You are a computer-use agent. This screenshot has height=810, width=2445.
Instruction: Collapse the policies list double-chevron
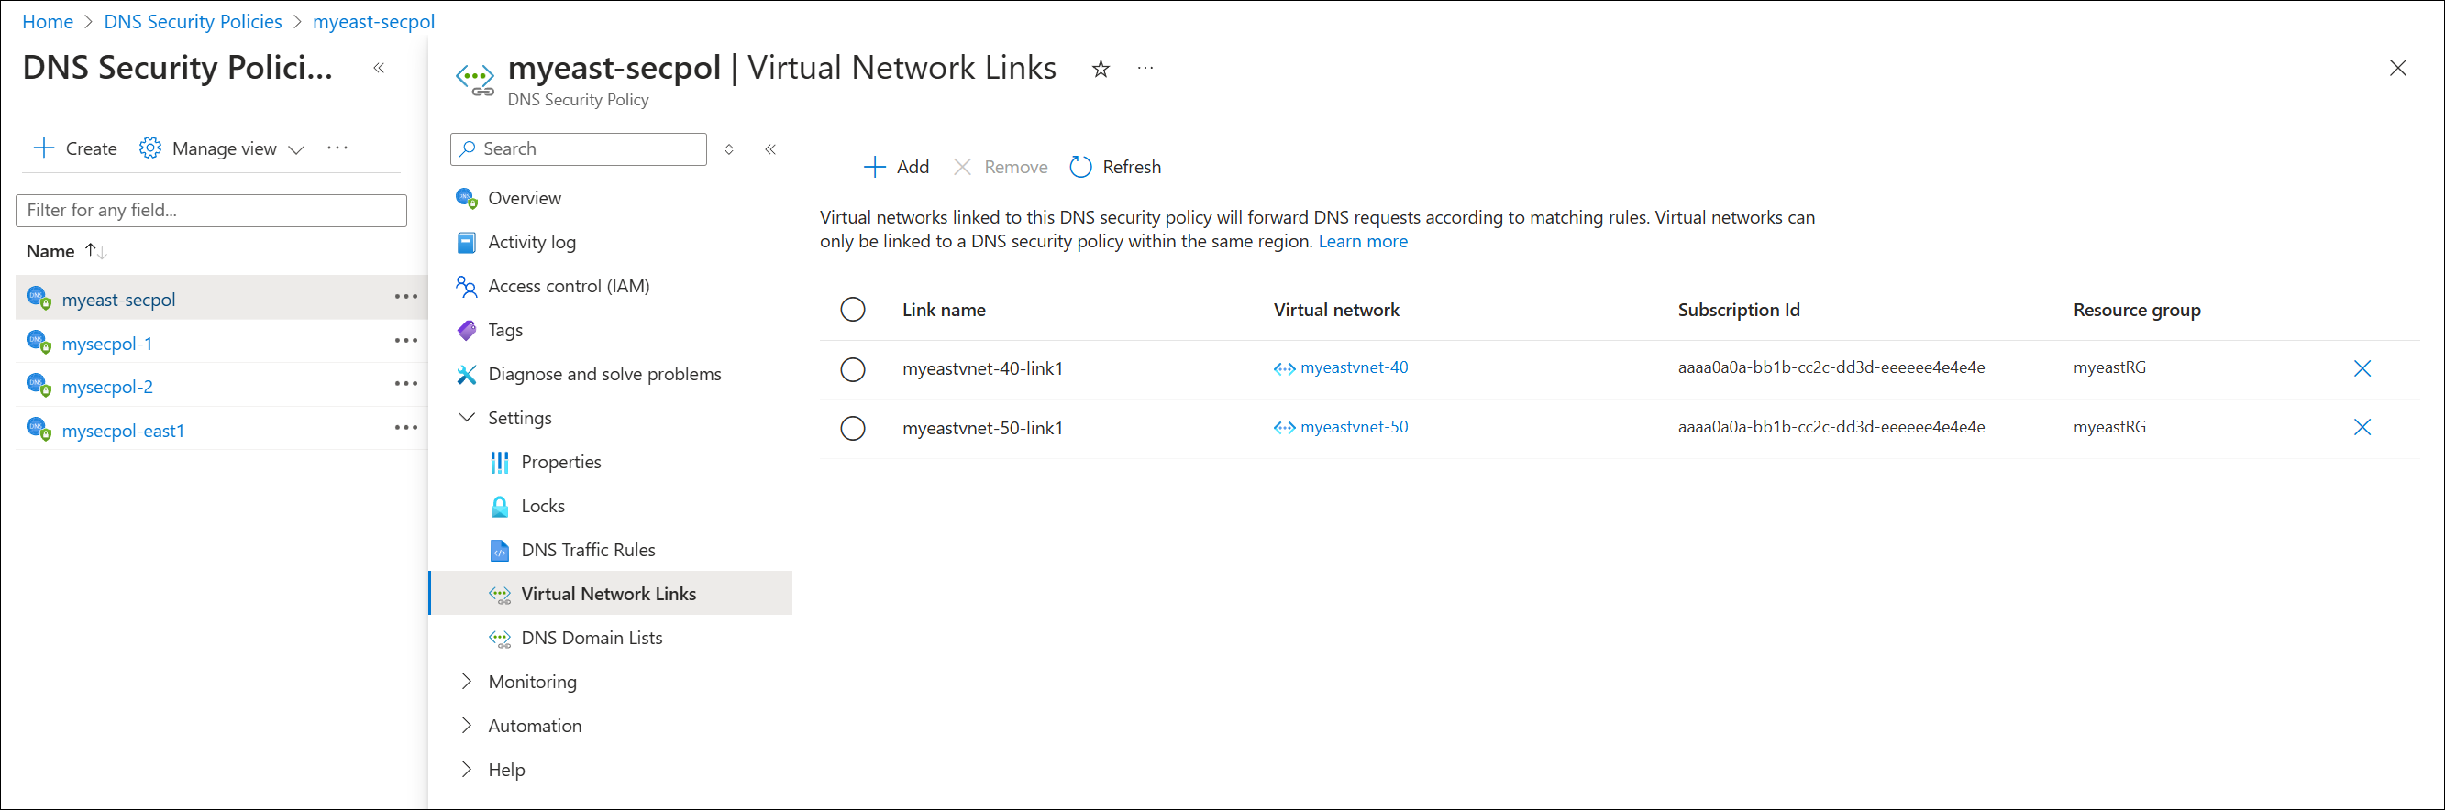(379, 67)
